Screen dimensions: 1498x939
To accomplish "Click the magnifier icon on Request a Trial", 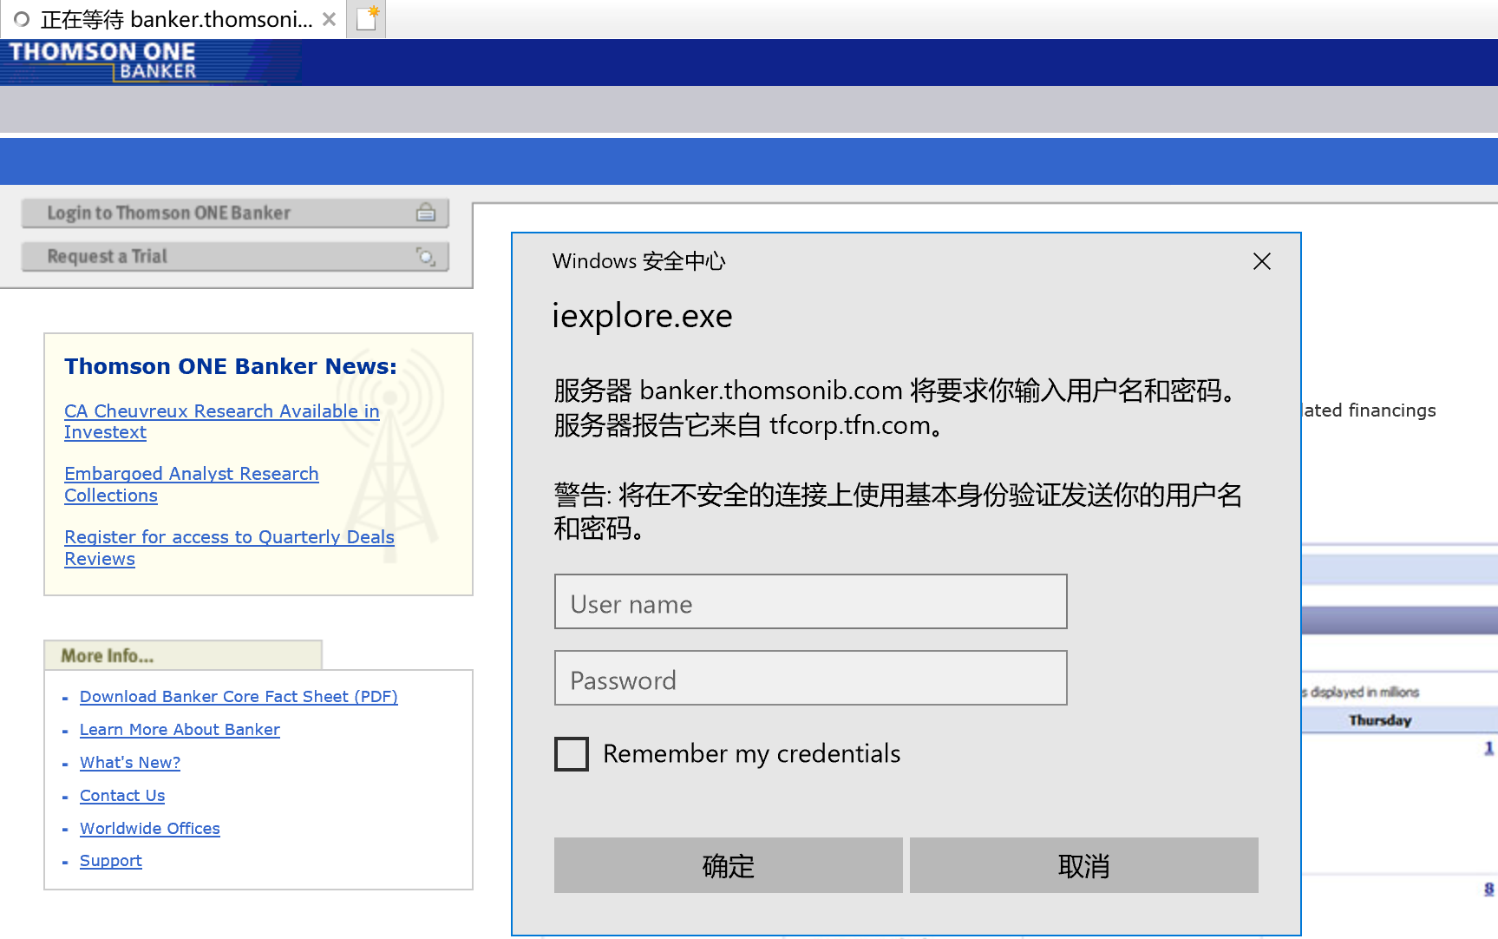I will pyautogui.click(x=426, y=256).
